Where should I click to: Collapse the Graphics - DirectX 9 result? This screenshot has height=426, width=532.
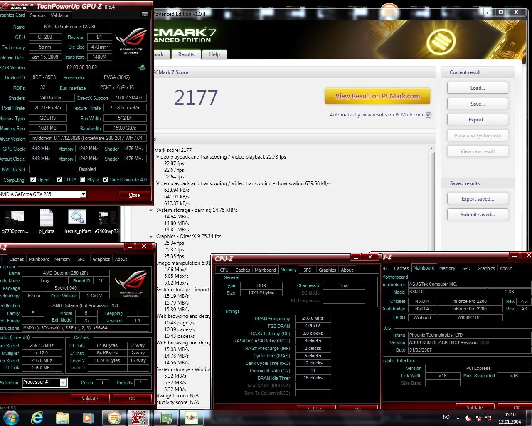click(x=151, y=236)
